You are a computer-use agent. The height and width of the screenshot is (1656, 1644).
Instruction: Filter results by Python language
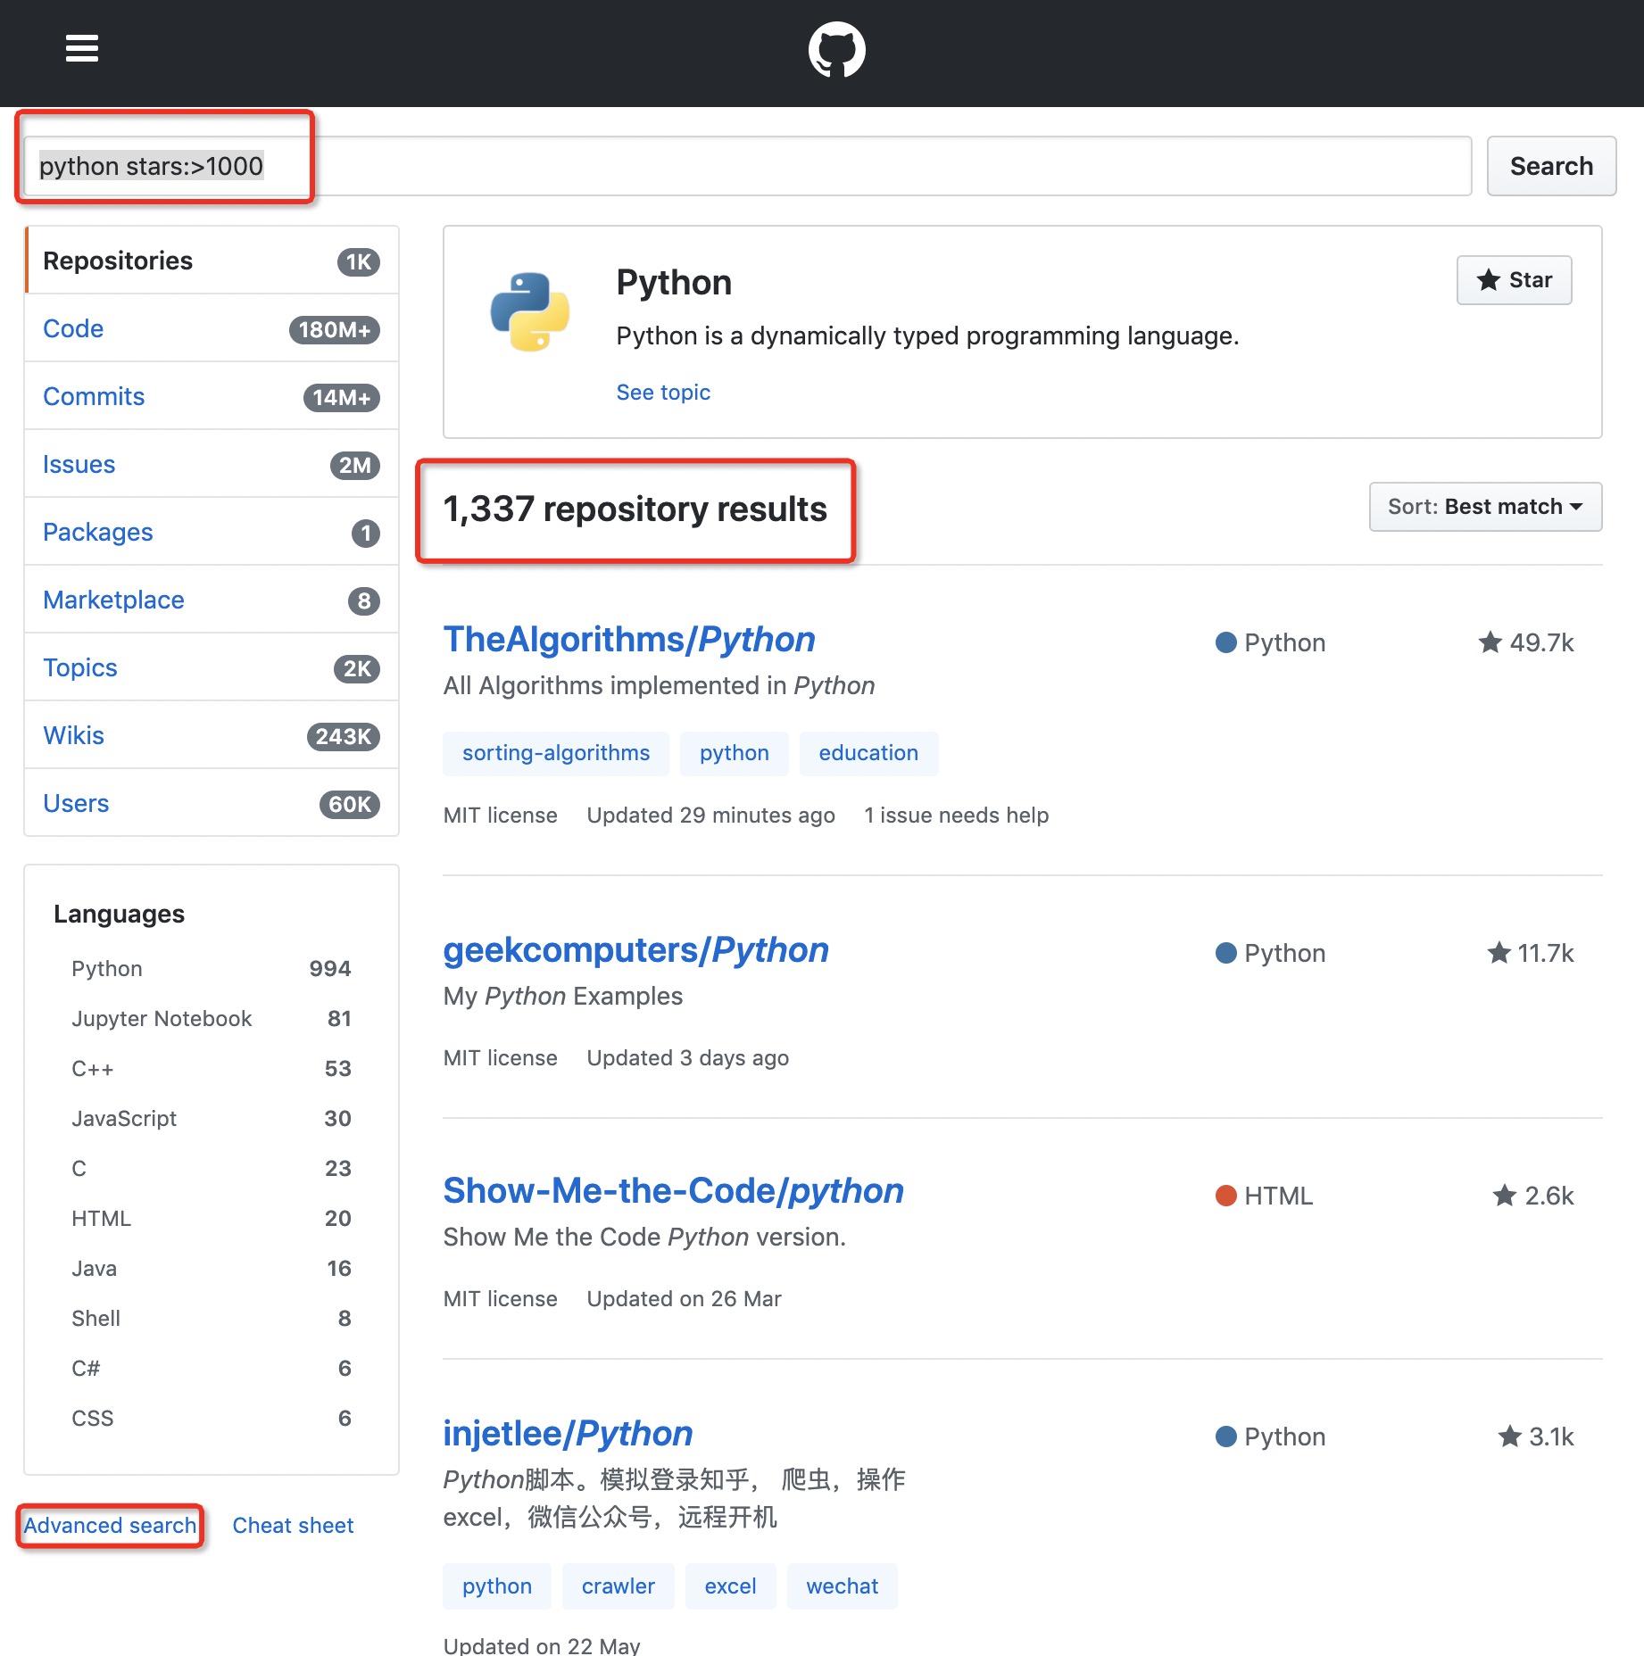pyautogui.click(x=107, y=969)
